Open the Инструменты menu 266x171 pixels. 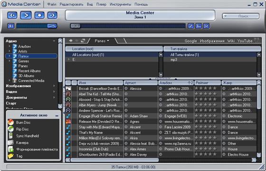[121, 4]
